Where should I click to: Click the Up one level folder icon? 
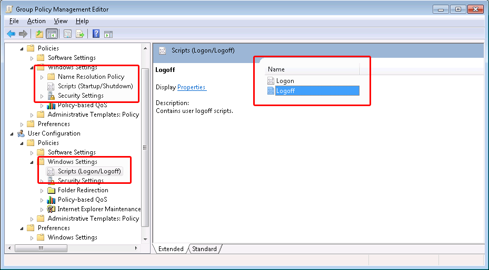pyautogui.click(x=39, y=34)
